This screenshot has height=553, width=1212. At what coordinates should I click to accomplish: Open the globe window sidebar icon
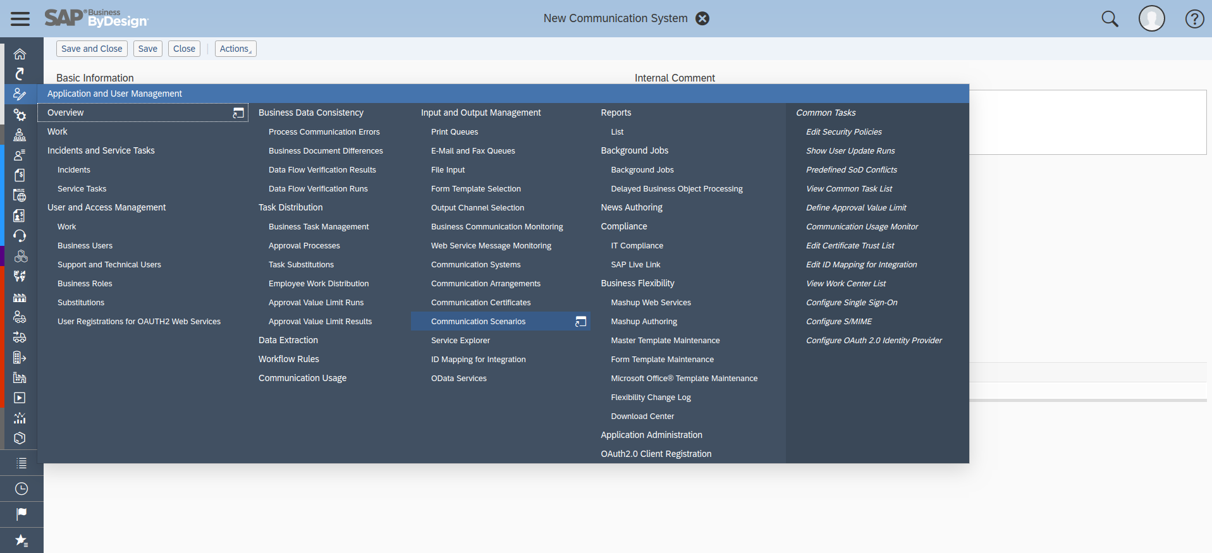pos(20,195)
